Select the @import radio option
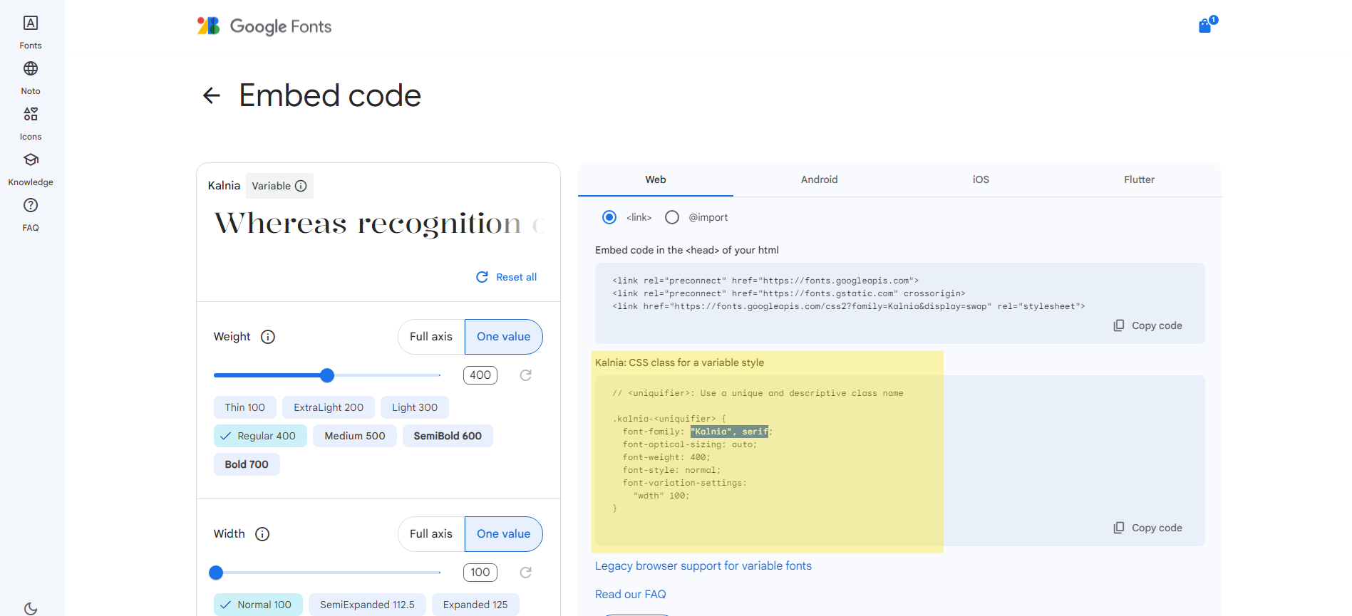The image size is (1352, 616). coord(672,217)
